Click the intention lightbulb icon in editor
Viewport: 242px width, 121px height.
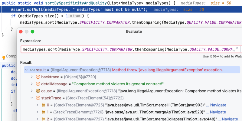(x=4, y=57)
